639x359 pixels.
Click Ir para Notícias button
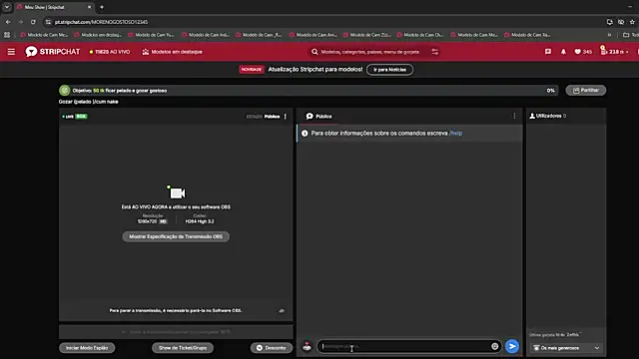point(389,70)
